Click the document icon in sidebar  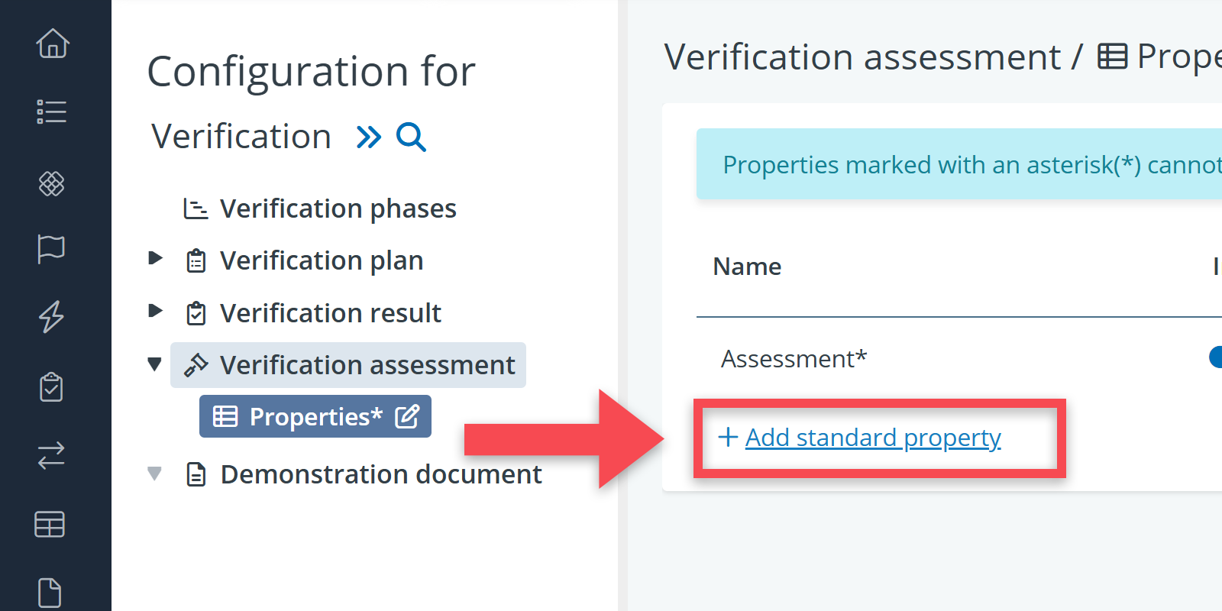(x=50, y=593)
